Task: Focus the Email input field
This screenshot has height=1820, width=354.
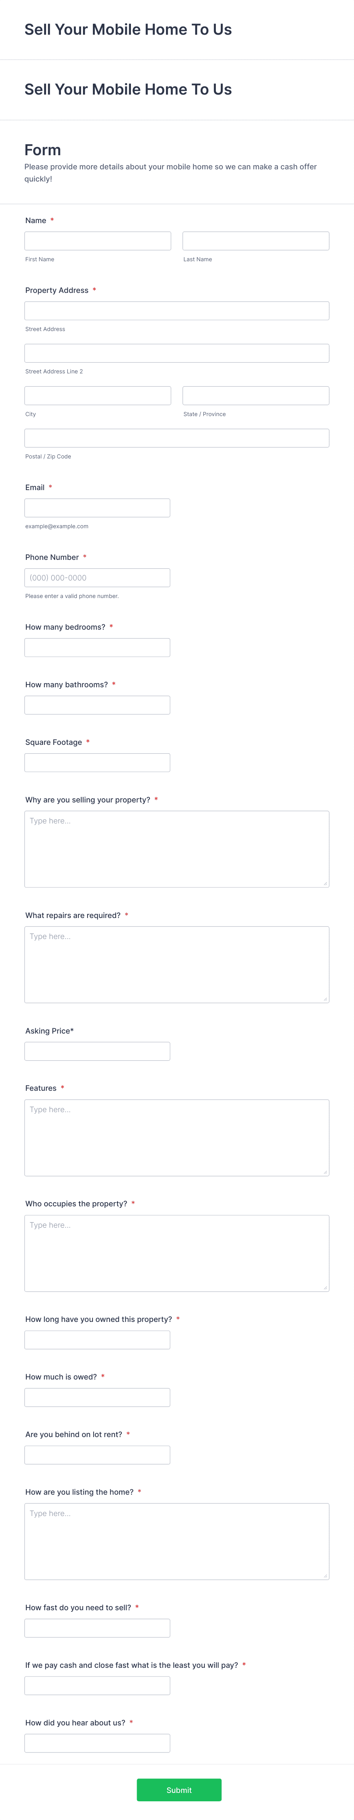Action: click(x=97, y=508)
